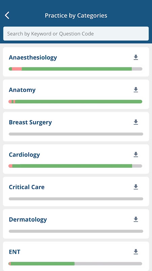
Task: Click the Anaesthesiology progress bar
Action: [x=75, y=69]
